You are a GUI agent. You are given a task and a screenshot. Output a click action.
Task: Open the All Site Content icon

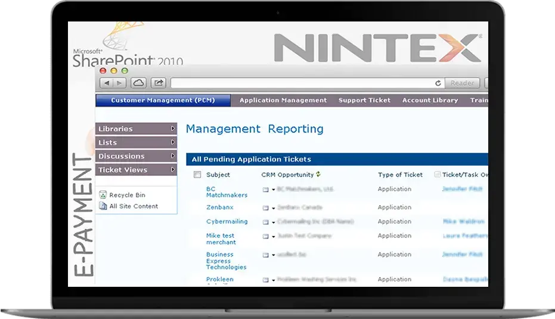(103, 206)
